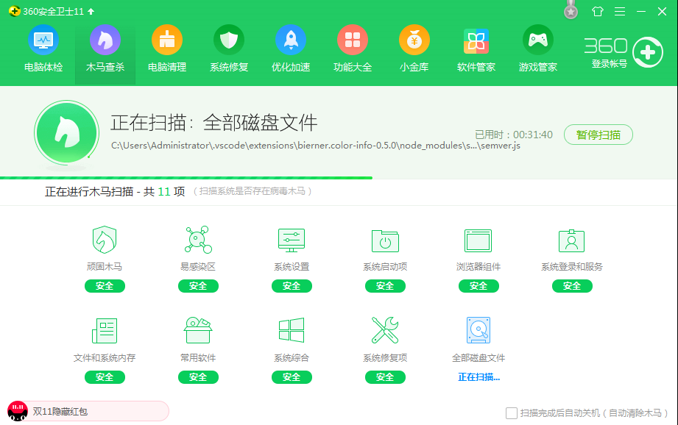The height and width of the screenshot is (425, 678).
Task: Click the 安全 badge under 系统综合
Action: coord(292,377)
